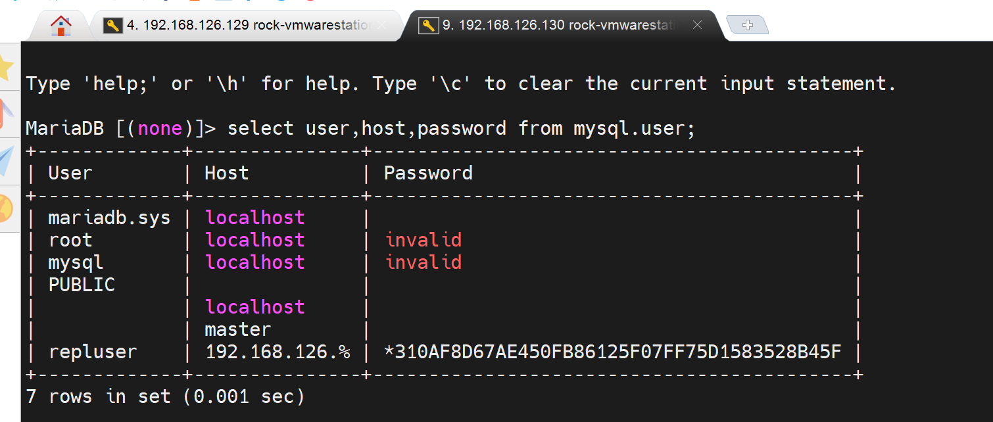
Task: Open the Sftp globe sidebar icon
Action: [x=5, y=208]
